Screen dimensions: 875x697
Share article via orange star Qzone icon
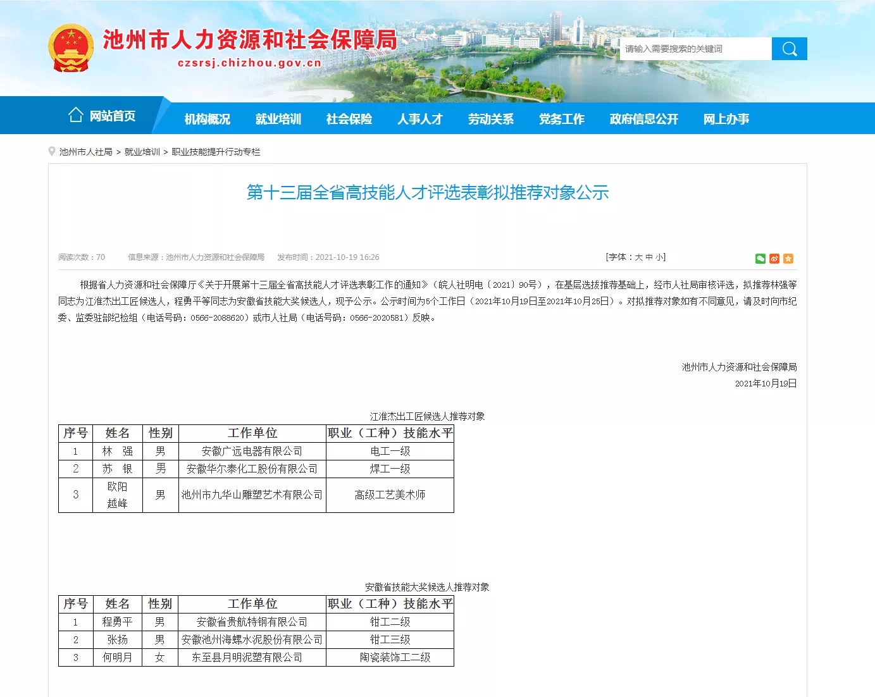788,258
